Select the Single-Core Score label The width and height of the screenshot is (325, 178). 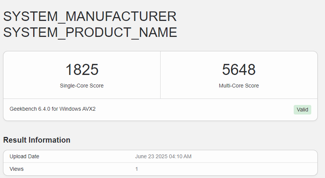(x=82, y=86)
